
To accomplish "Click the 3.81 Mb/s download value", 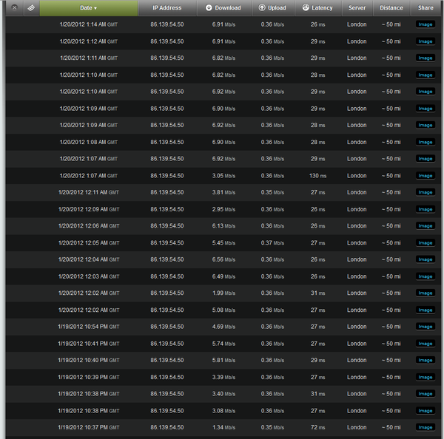I will tap(223, 192).
